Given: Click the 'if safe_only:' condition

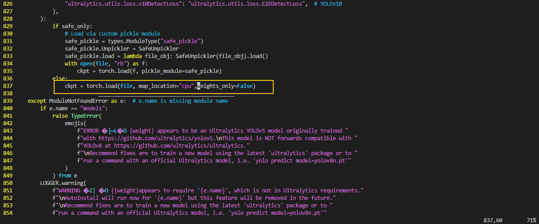Looking at the screenshot, I should [x=72, y=26].
